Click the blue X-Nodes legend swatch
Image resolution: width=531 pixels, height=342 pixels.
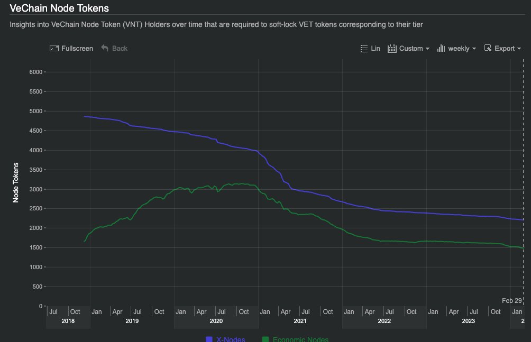pyautogui.click(x=209, y=339)
